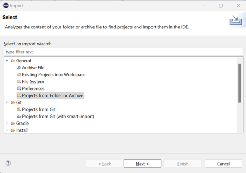Viewport: 246px width, 173px height.
Task: Click the Existing Projects into Workspace icon
Action: 19,75
